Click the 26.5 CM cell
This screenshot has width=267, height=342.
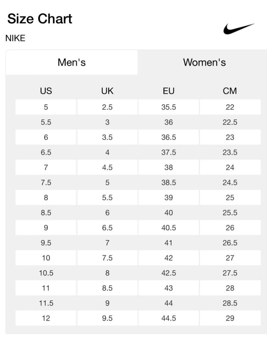(230, 243)
